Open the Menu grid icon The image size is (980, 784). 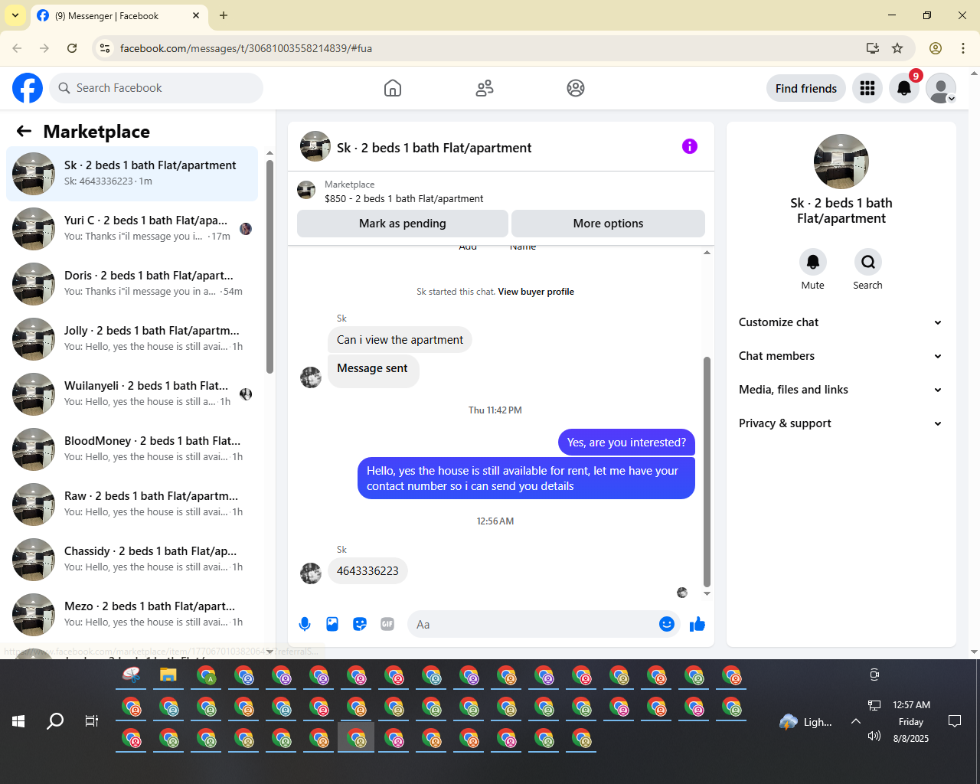coord(867,88)
